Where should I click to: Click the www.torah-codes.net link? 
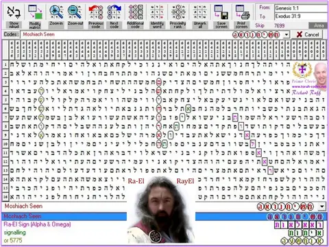point(309,86)
